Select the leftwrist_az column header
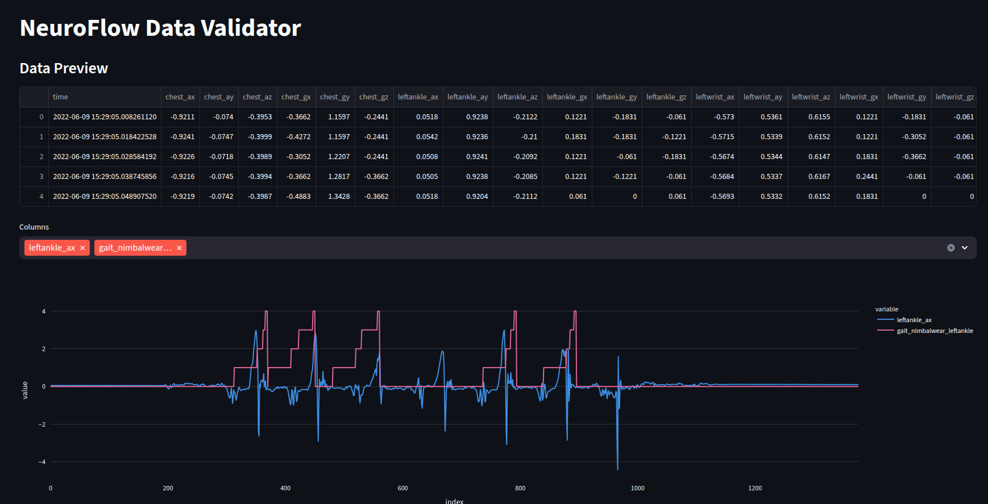 [811, 97]
